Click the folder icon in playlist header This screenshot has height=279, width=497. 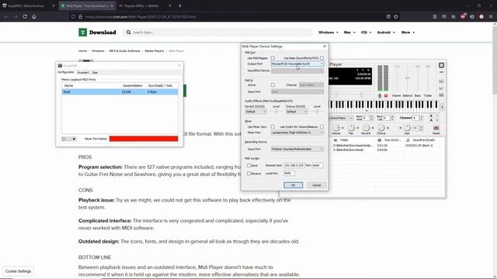[x=335, y=139]
